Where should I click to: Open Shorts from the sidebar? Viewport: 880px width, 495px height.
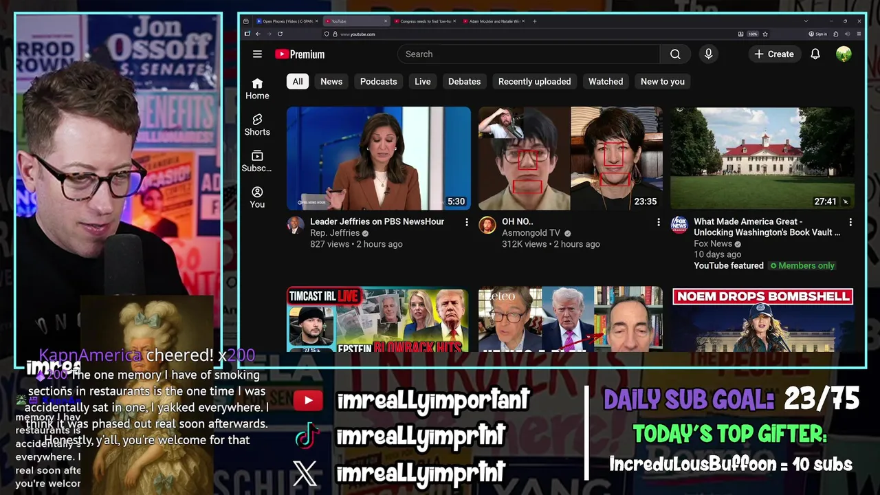(257, 125)
